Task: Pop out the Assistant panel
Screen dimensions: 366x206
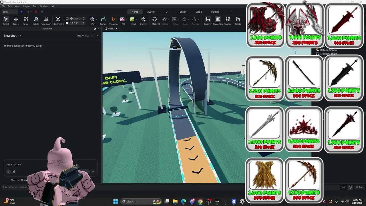Action: click(x=95, y=29)
